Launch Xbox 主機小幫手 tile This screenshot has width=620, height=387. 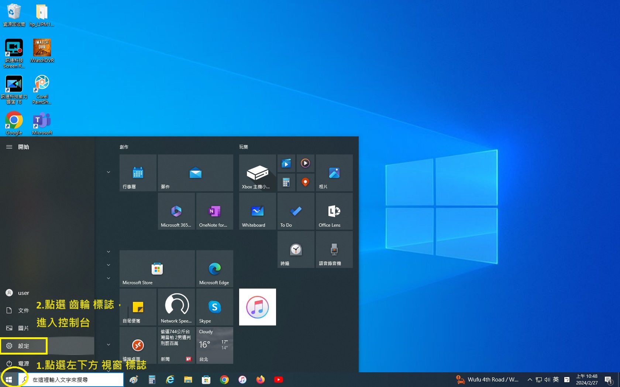tap(258, 173)
